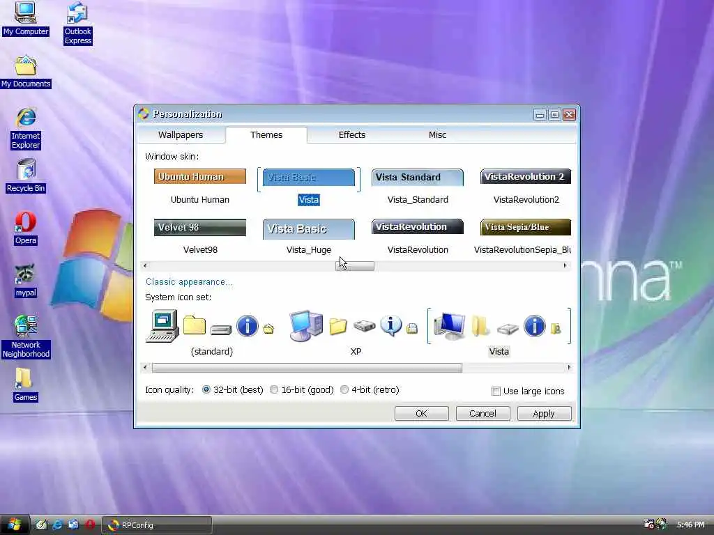This screenshot has height=535, width=714.
Task: Click the Apply button
Action: (x=544, y=414)
